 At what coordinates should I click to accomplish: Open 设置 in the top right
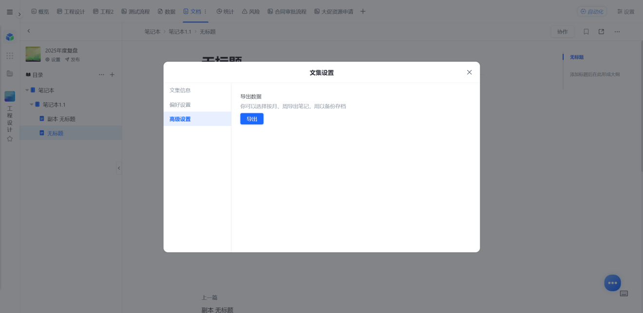click(626, 12)
